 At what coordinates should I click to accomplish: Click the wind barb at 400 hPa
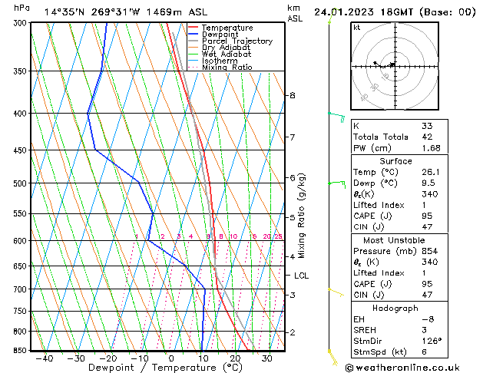click(x=336, y=117)
